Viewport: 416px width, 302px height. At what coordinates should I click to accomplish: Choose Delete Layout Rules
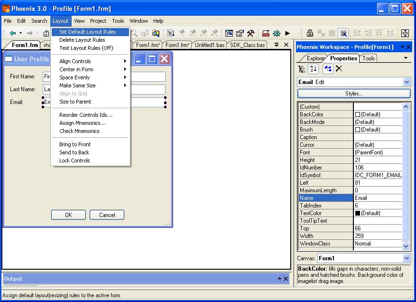(x=90, y=40)
